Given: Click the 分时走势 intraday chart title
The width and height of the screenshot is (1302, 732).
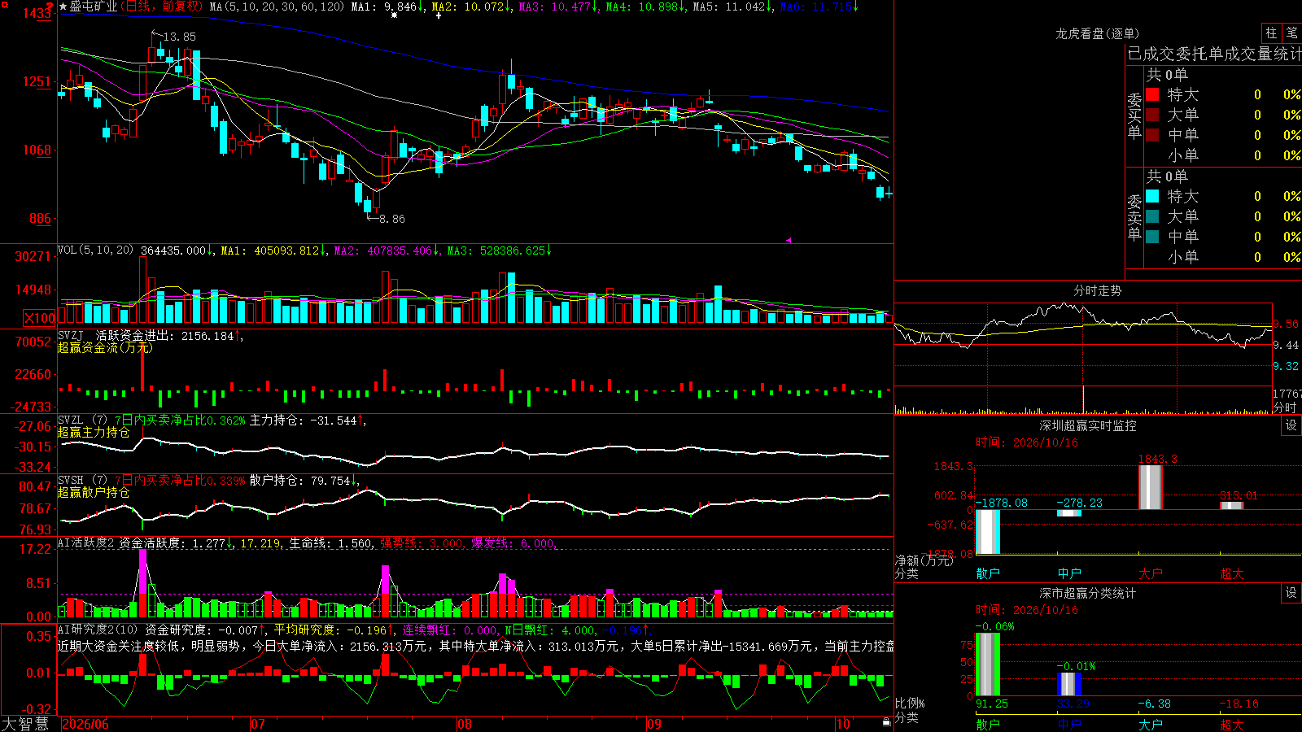Looking at the screenshot, I should tap(1098, 290).
